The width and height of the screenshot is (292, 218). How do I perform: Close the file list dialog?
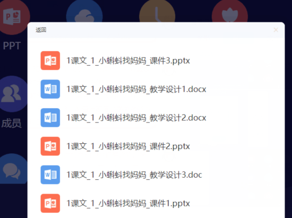pos(276,30)
